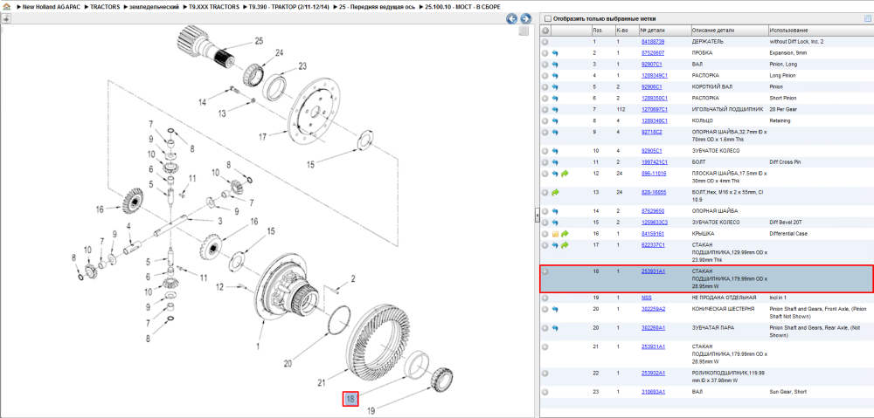The width and height of the screenshot is (874, 418).
Task: Open 'New Holland AG APAC' breadcrumb
Action: tap(52, 7)
